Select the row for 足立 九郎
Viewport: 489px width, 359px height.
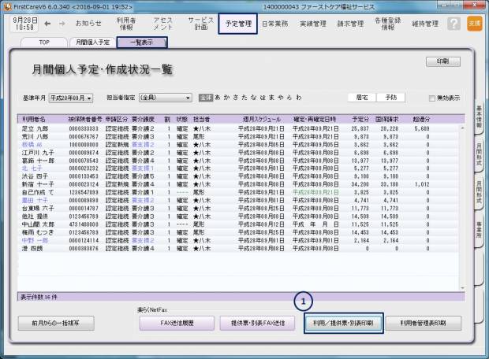tap(35, 128)
